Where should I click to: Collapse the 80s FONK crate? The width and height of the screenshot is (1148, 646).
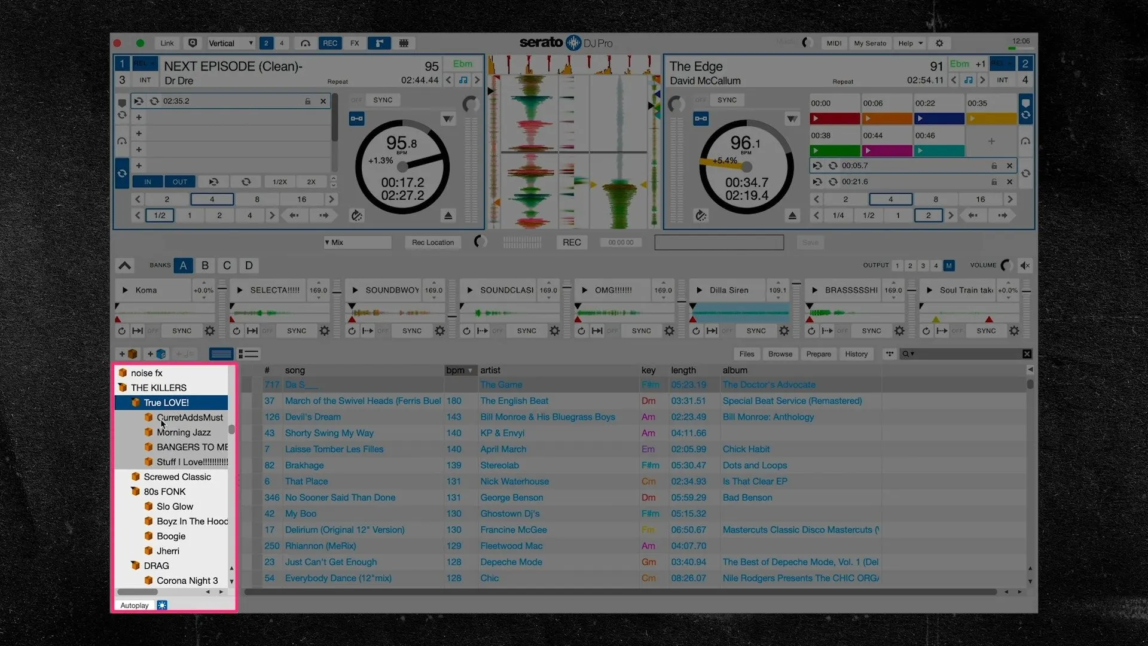[x=135, y=492]
